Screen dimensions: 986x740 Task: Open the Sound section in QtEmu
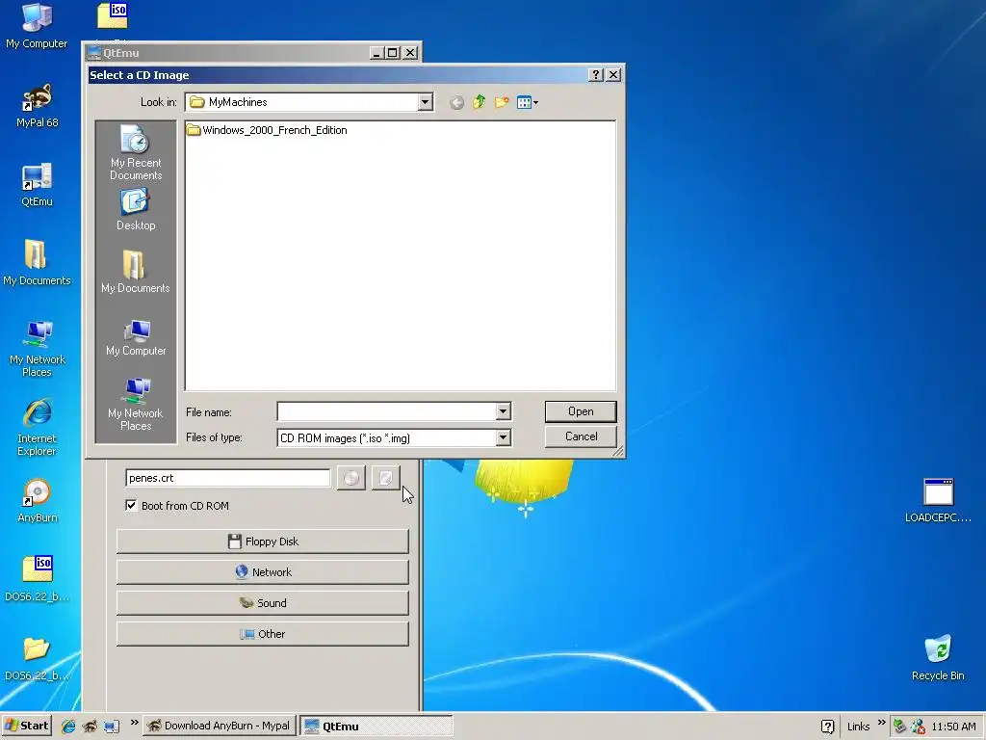(x=262, y=603)
